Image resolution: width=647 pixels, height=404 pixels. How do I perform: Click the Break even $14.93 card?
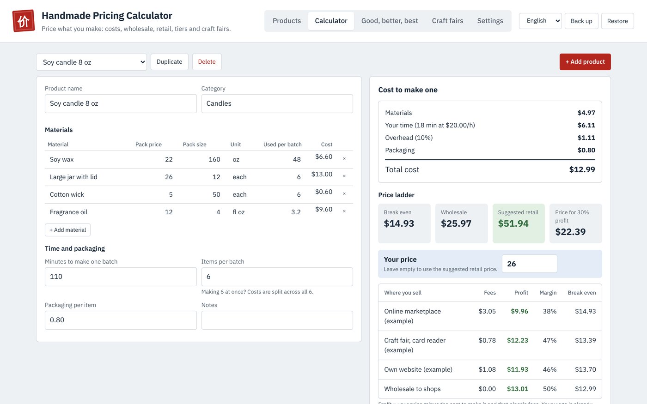click(404, 223)
